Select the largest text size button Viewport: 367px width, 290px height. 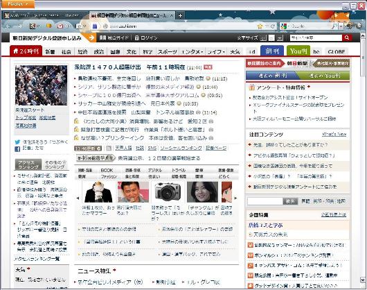tap(280, 37)
